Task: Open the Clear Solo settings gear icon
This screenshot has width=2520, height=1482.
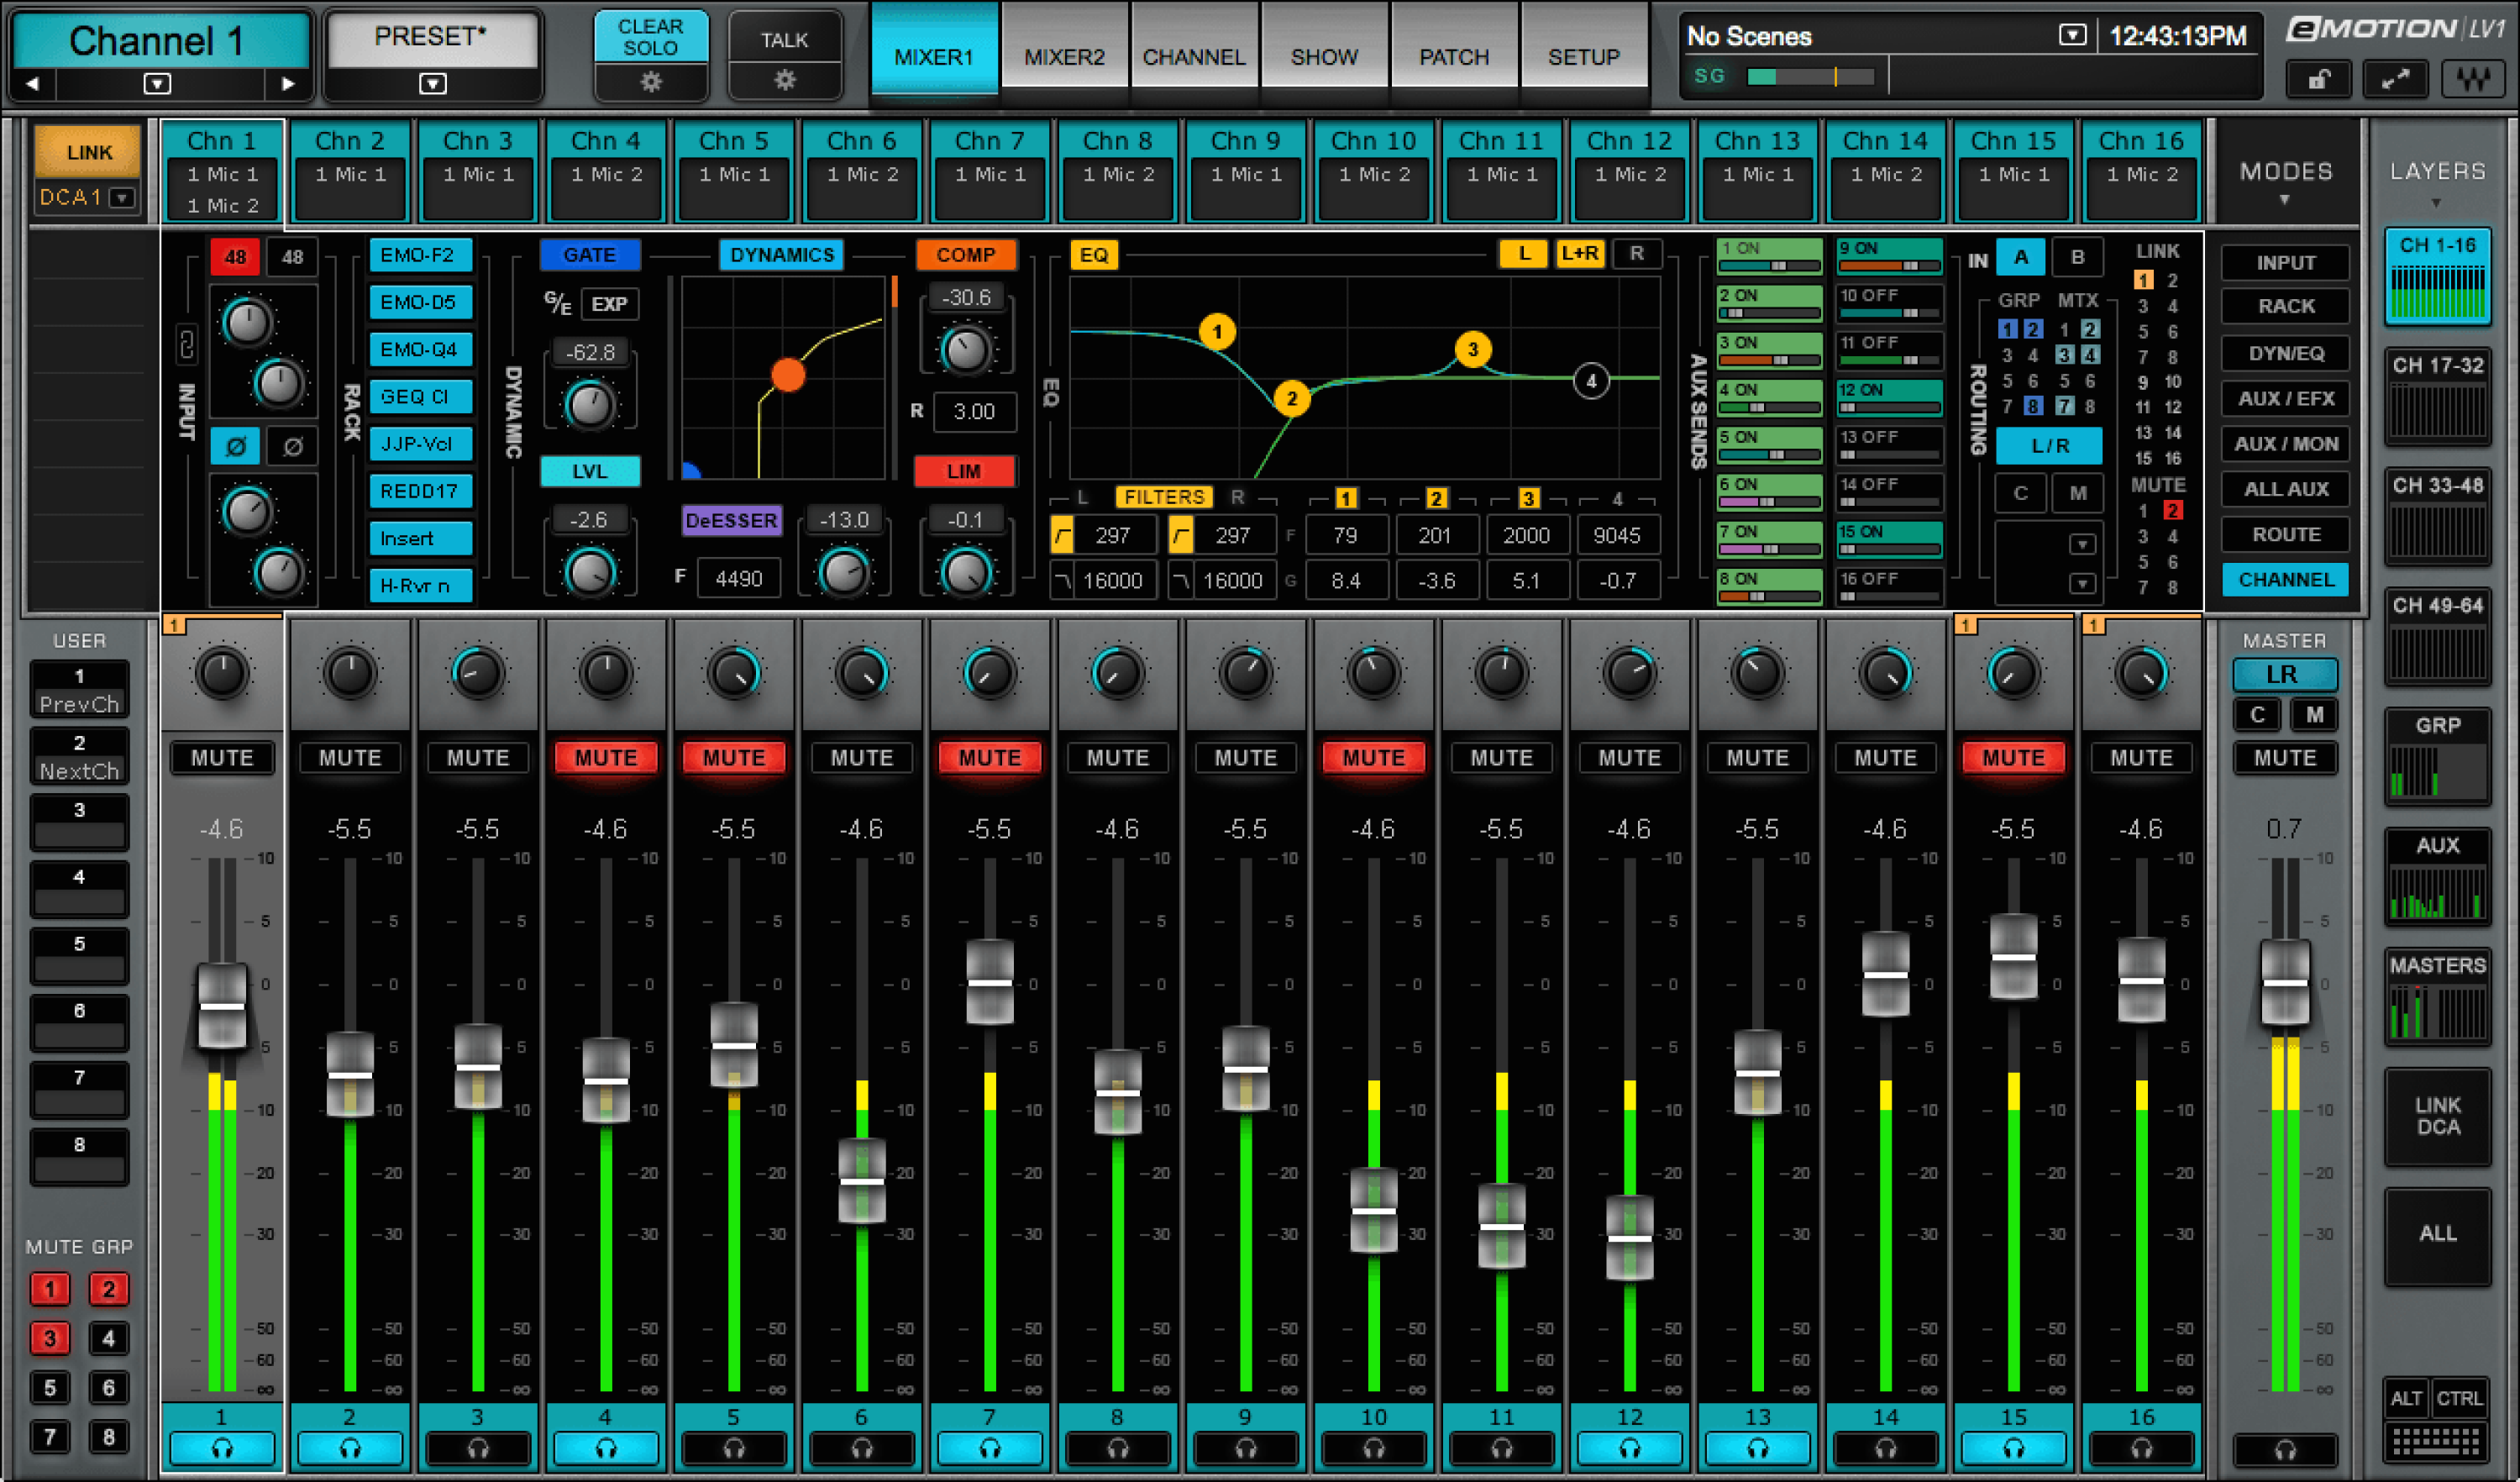Action: [651, 83]
